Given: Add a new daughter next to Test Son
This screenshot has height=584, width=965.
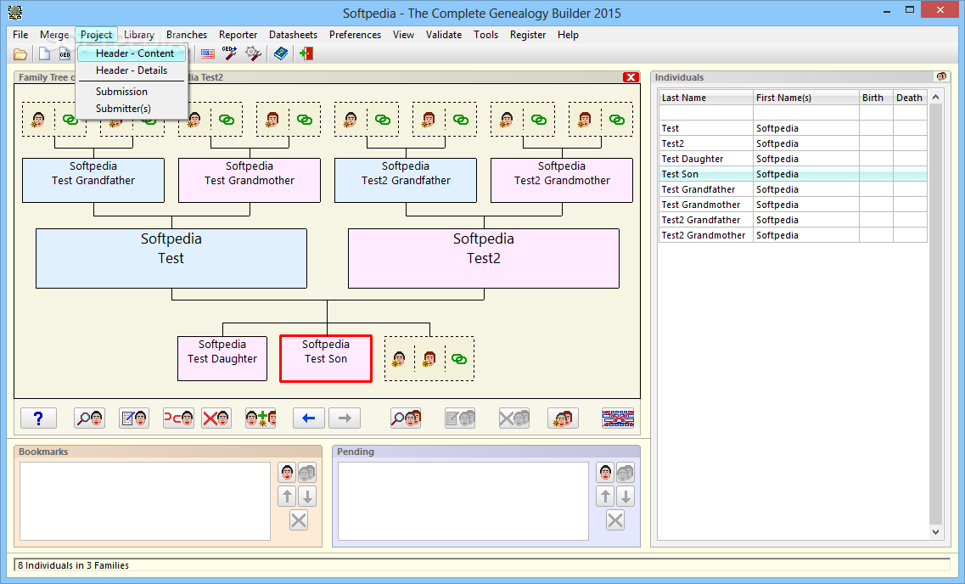Looking at the screenshot, I should pos(429,359).
